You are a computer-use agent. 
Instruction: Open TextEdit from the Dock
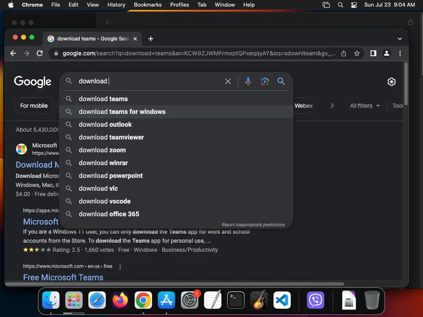coord(213,300)
